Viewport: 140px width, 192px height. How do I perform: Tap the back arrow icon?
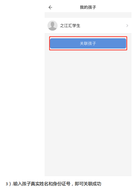(x=50, y=7)
